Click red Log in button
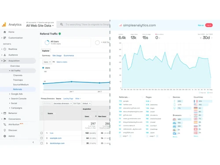 click(209, 25)
